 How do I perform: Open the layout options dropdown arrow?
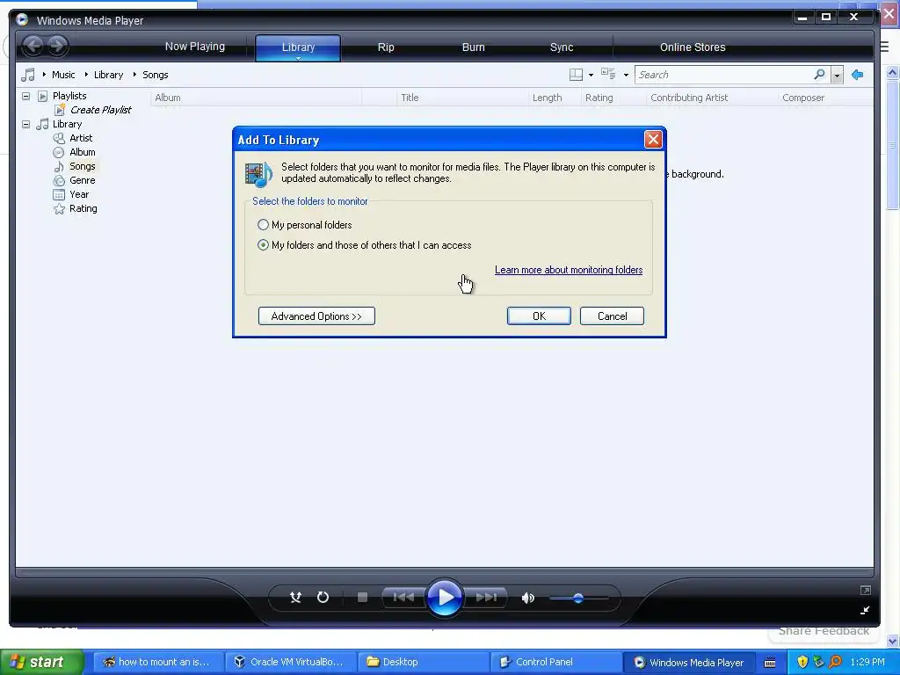click(591, 76)
